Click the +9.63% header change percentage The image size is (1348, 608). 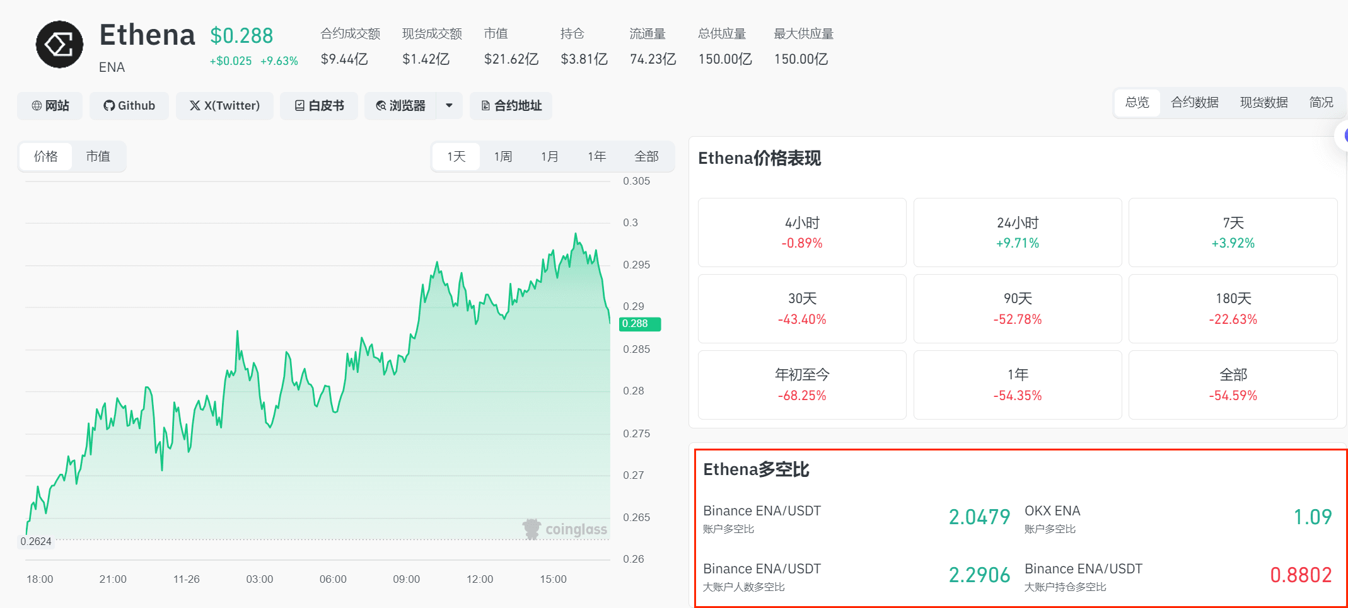pos(279,61)
